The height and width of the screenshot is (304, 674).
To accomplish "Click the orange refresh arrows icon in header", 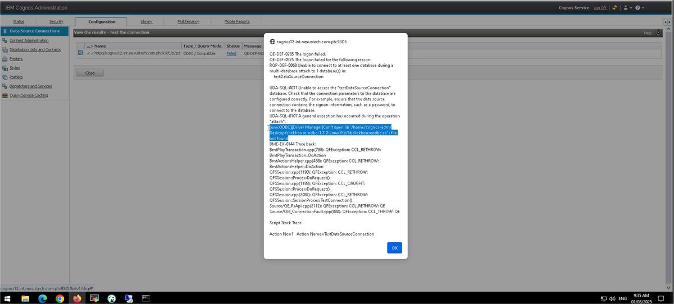I will (614, 8).
